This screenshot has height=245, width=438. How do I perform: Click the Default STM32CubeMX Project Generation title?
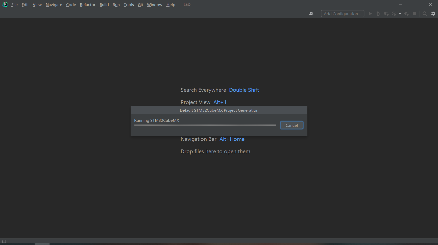pyautogui.click(x=219, y=110)
